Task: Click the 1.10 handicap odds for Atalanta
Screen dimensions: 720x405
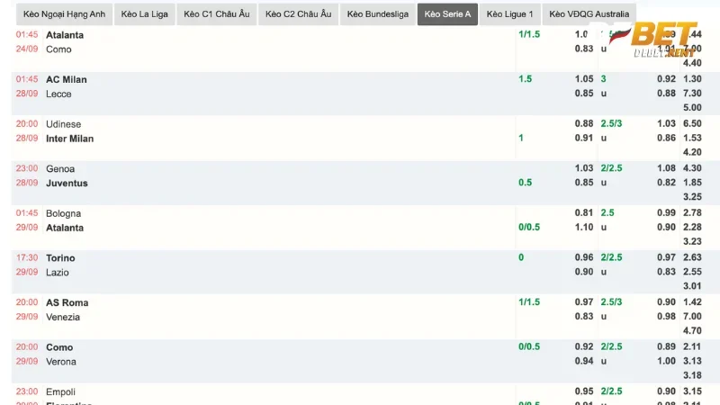Action: tap(583, 227)
